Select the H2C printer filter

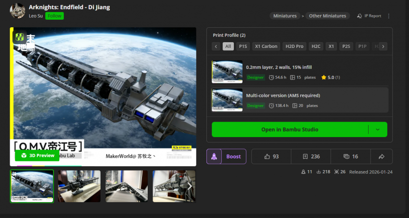coord(316,46)
